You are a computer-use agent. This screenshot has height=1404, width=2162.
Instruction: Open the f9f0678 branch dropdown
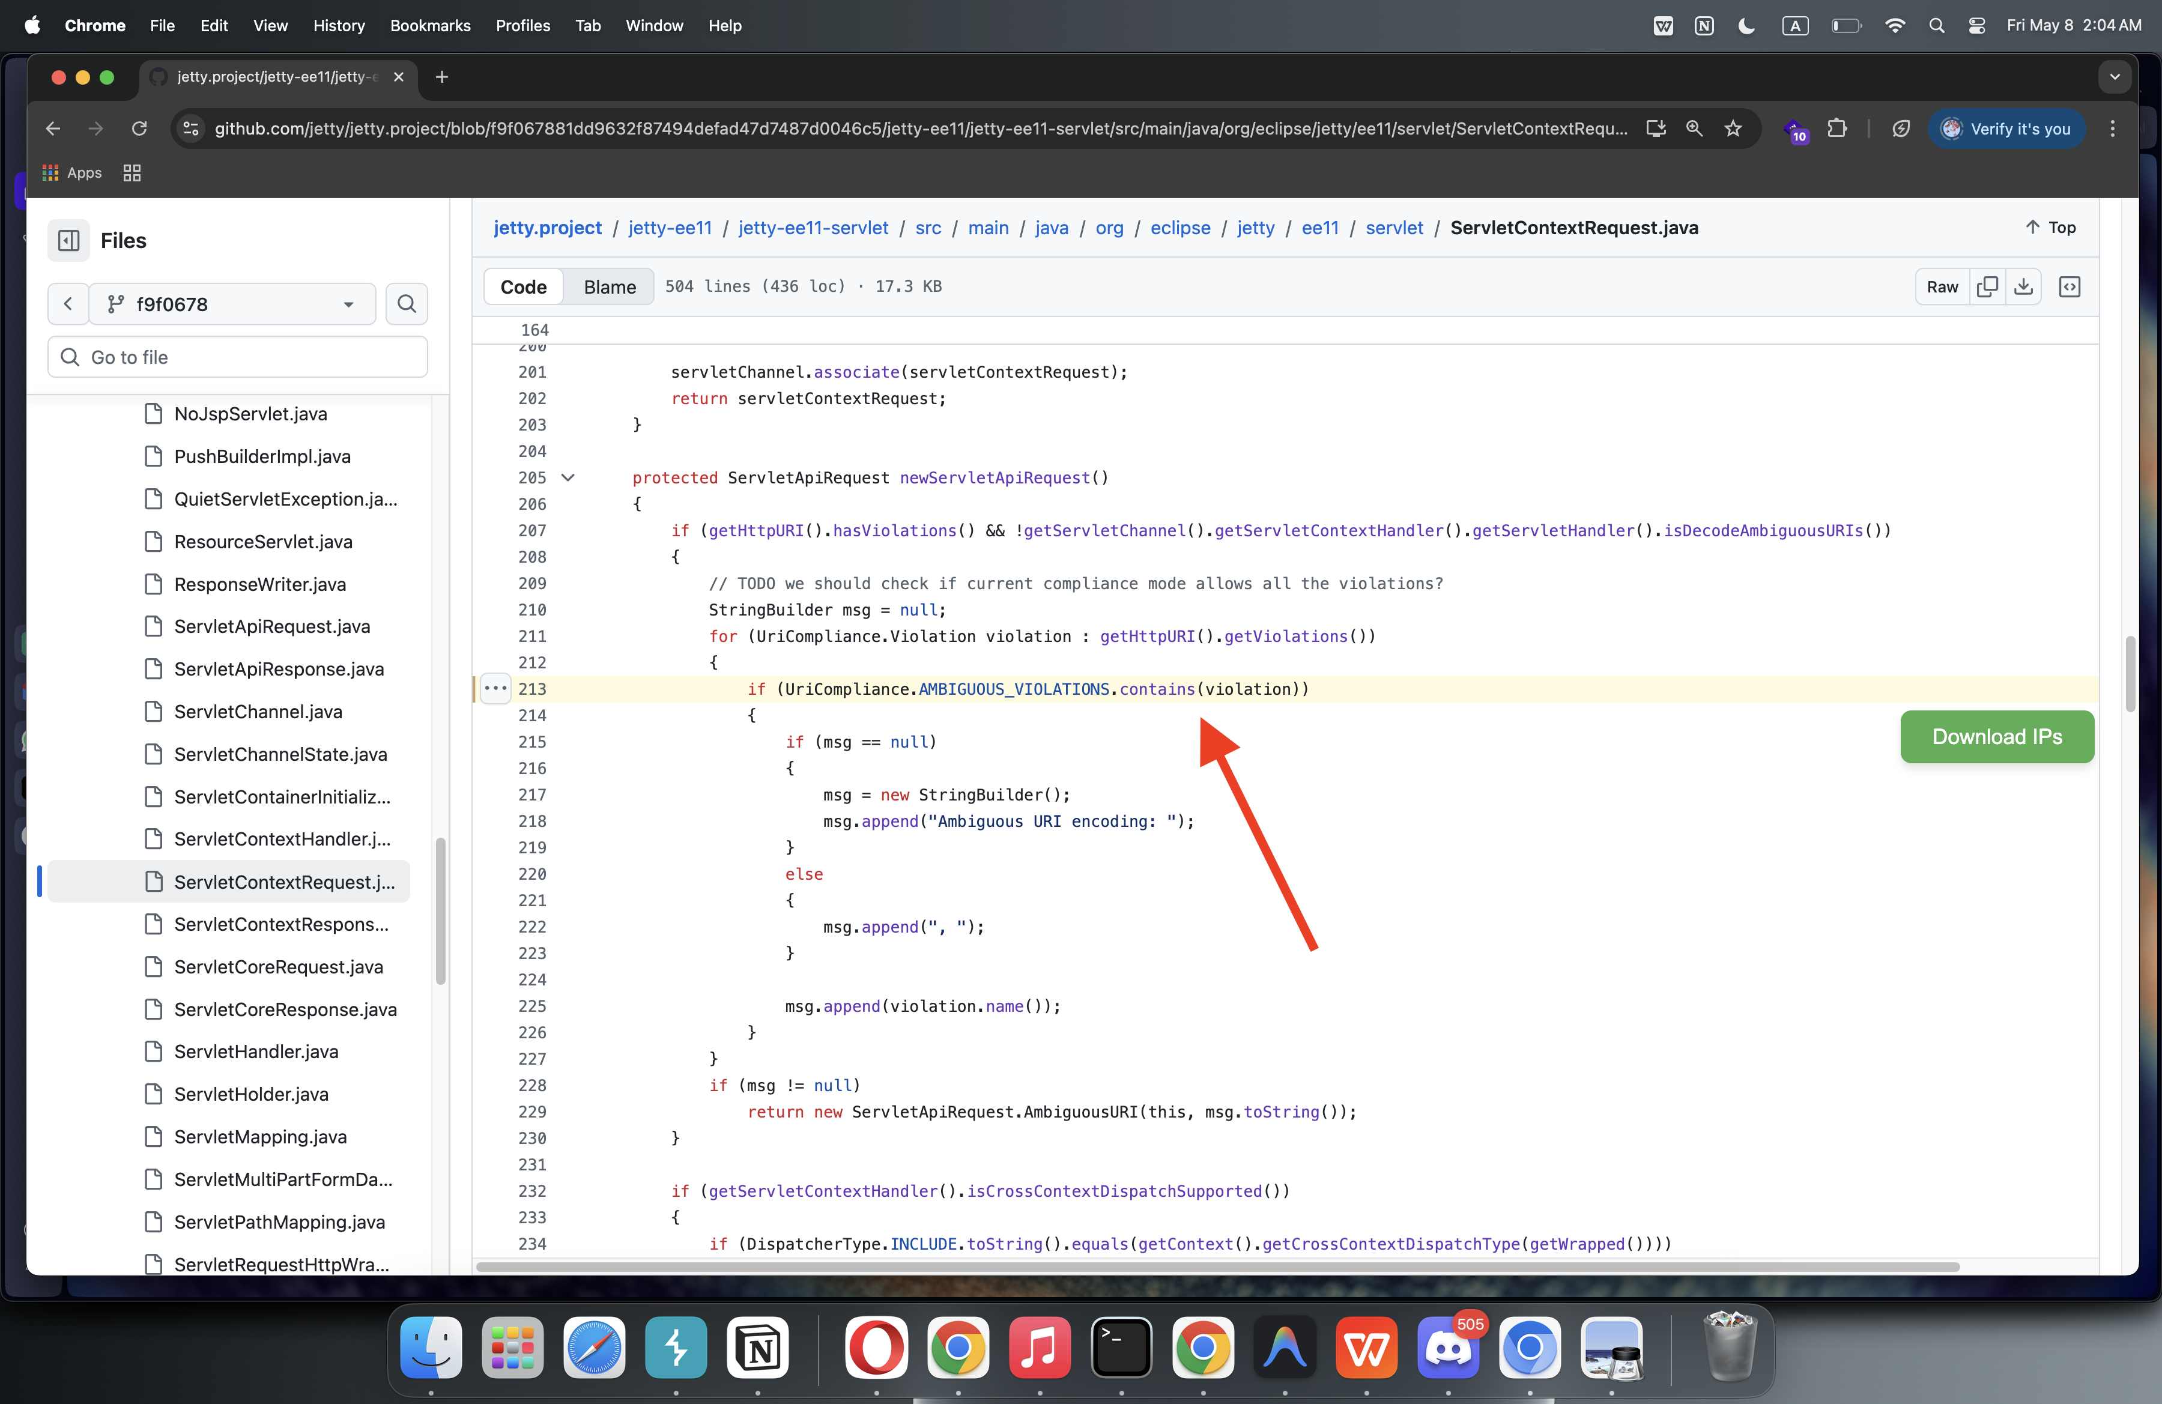tap(232, 304)
